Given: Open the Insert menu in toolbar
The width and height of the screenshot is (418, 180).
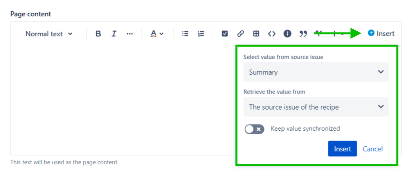Looking at the screenshot, I should click(381, 34).
